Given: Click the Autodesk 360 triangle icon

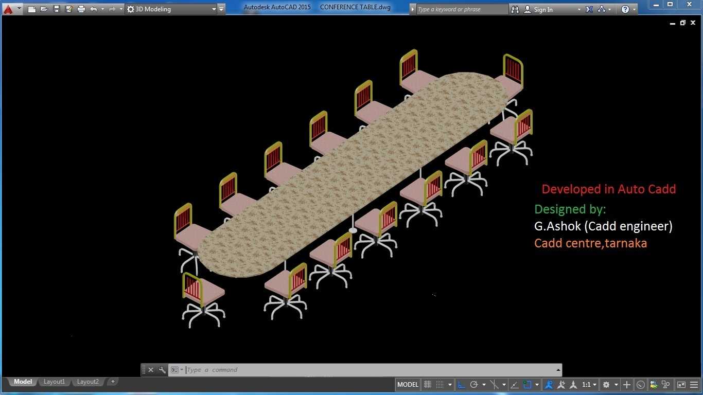Looking at the screenshot, I should click(x=602, y=9).
